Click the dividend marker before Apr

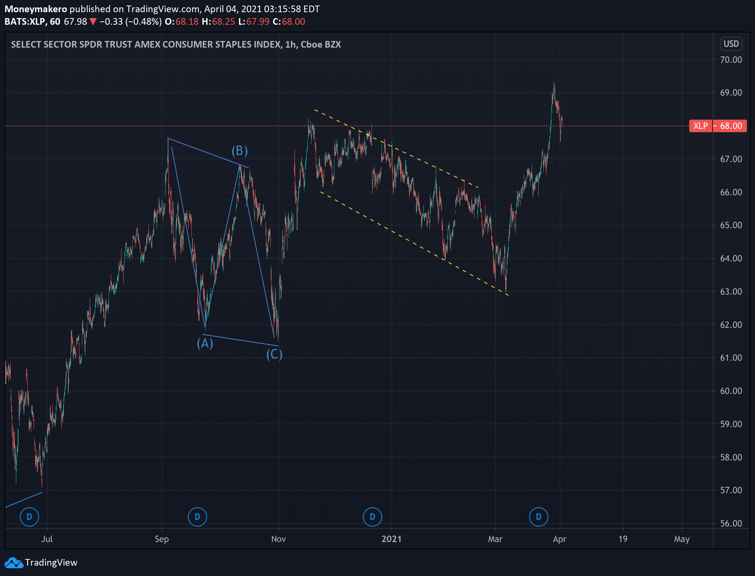click(539, 517)
